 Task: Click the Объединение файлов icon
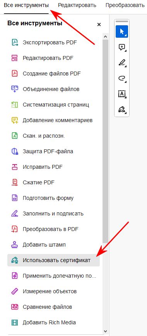coord(15,89)
